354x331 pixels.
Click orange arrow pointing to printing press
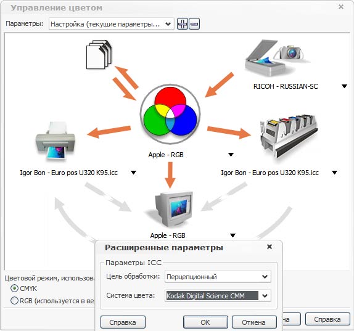[229, 132]
